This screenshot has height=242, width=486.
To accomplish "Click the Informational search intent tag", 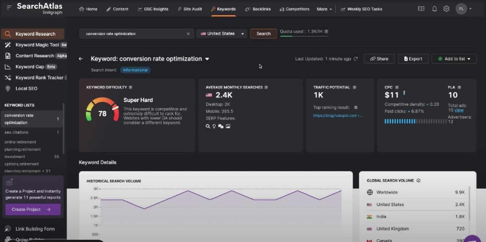I will tap(135, 70).
